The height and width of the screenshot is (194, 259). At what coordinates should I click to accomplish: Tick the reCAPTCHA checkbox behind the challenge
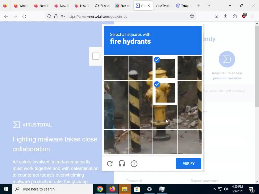(96, 56)
